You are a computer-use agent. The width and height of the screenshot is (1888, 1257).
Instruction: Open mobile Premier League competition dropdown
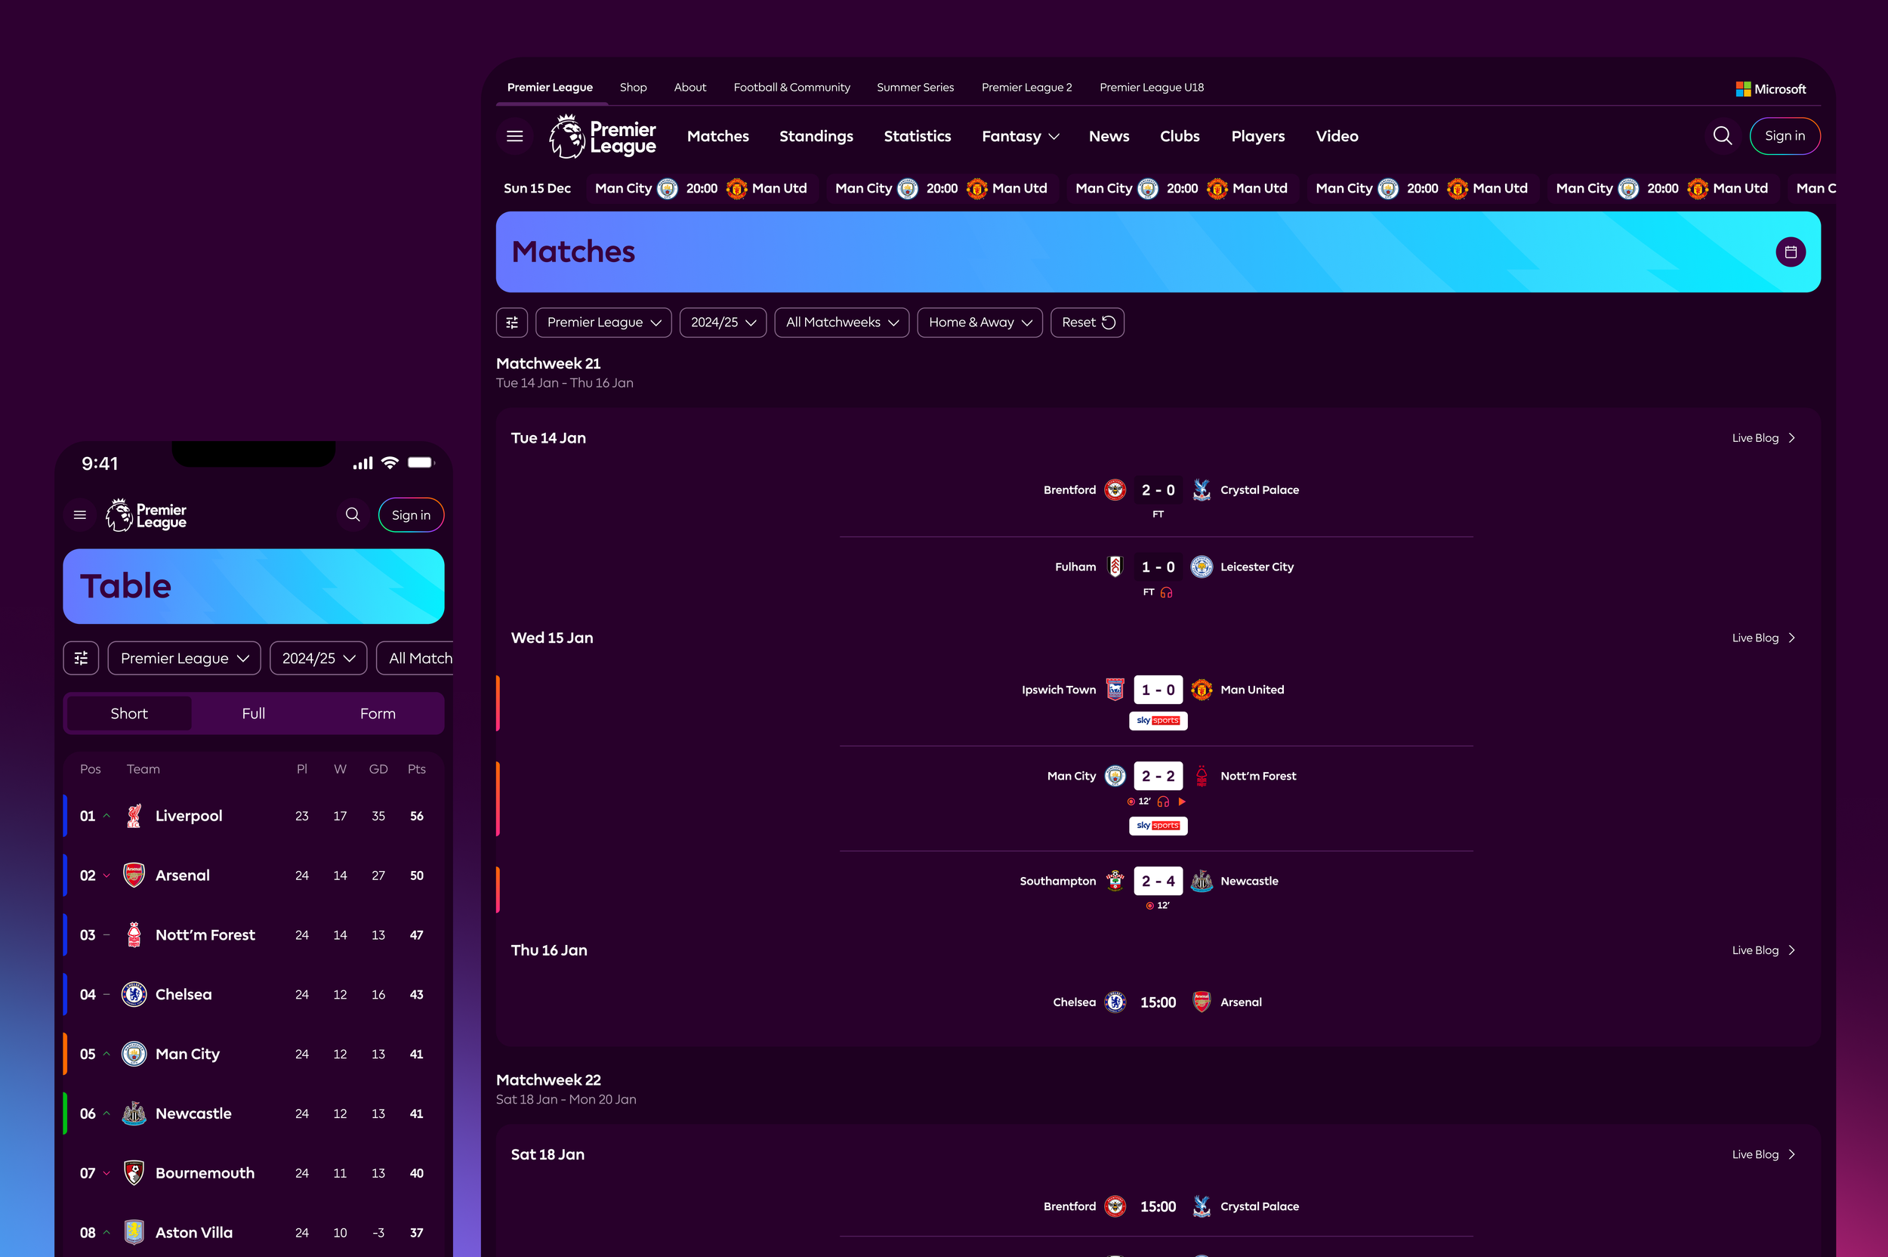184,658
